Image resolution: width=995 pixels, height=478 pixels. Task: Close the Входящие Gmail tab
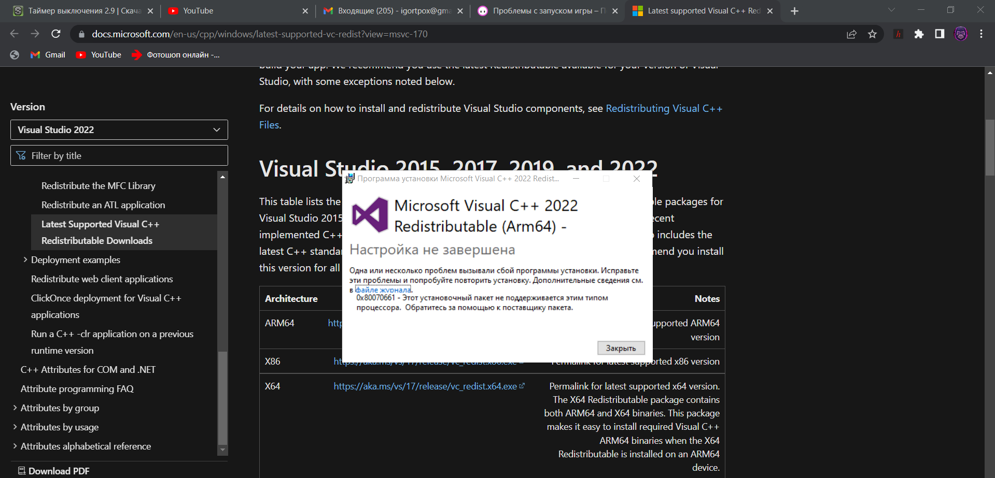coord(460,11)
